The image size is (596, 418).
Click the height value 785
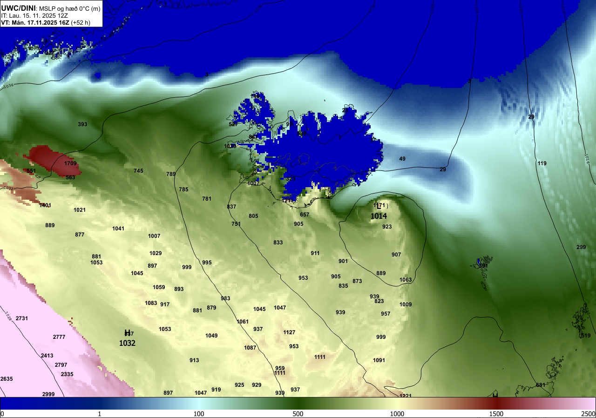[183, 189]
